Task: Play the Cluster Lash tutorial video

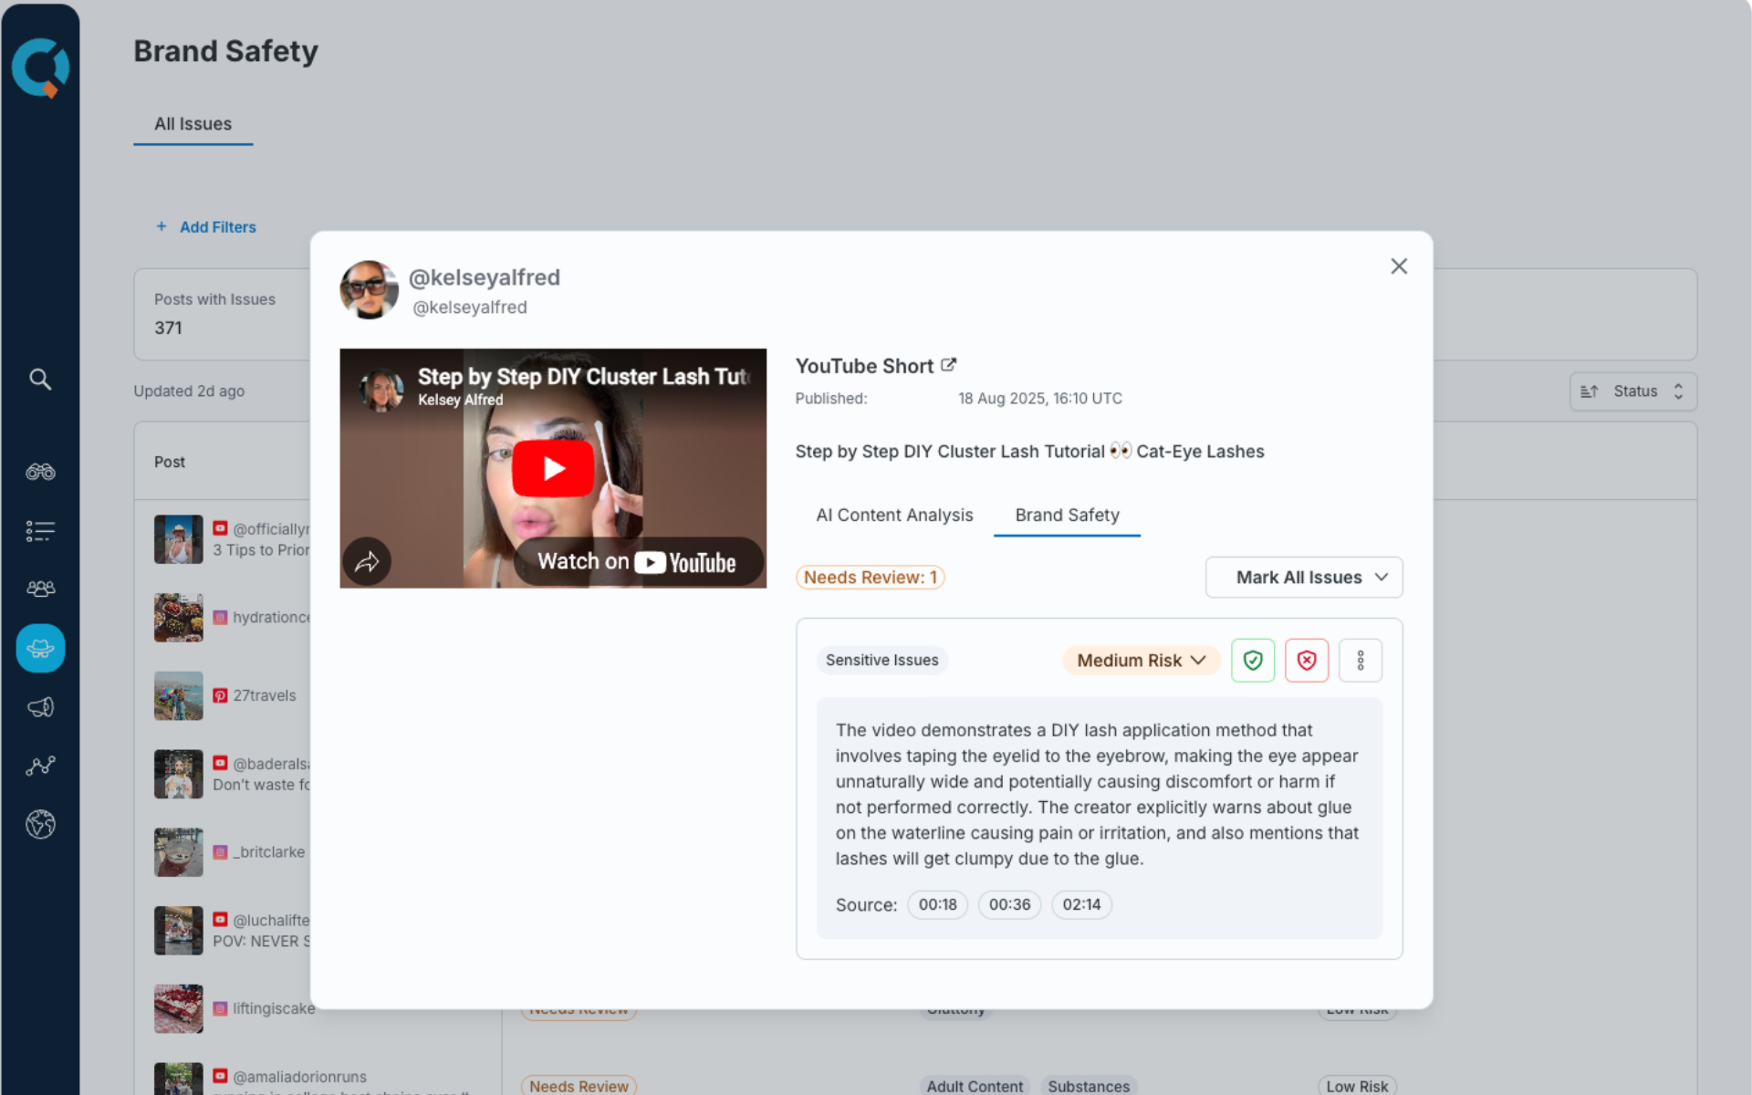Action: click(553, 469)
